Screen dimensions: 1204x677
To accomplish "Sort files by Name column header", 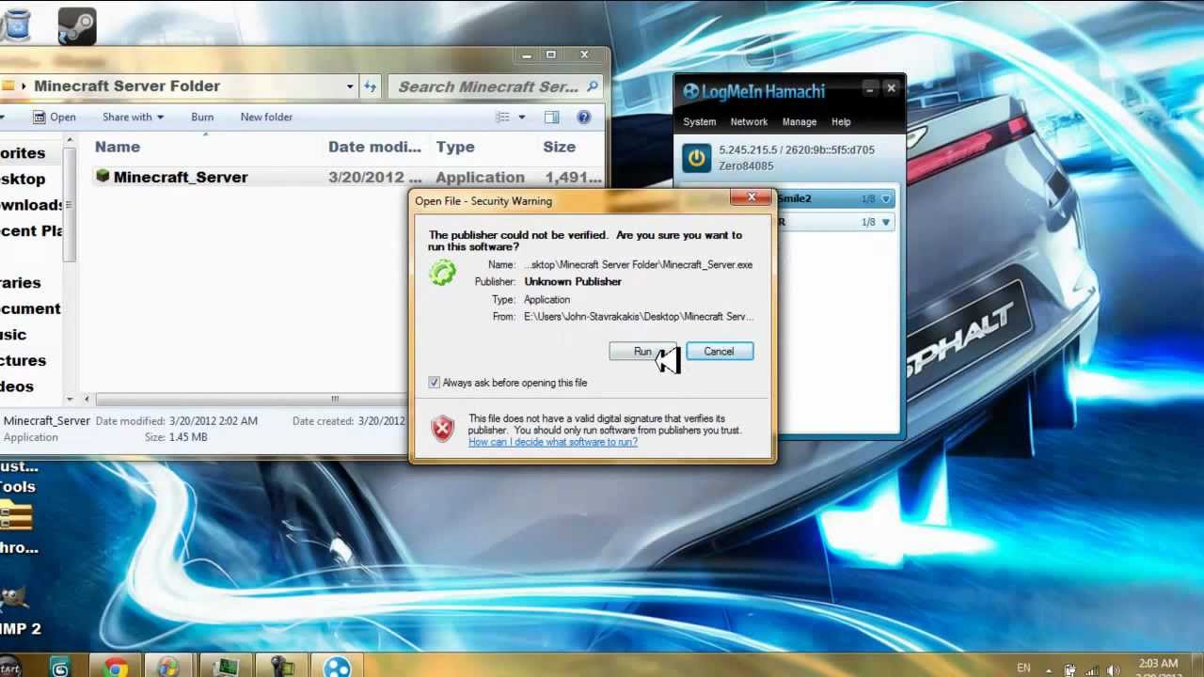I will point(118,147).
